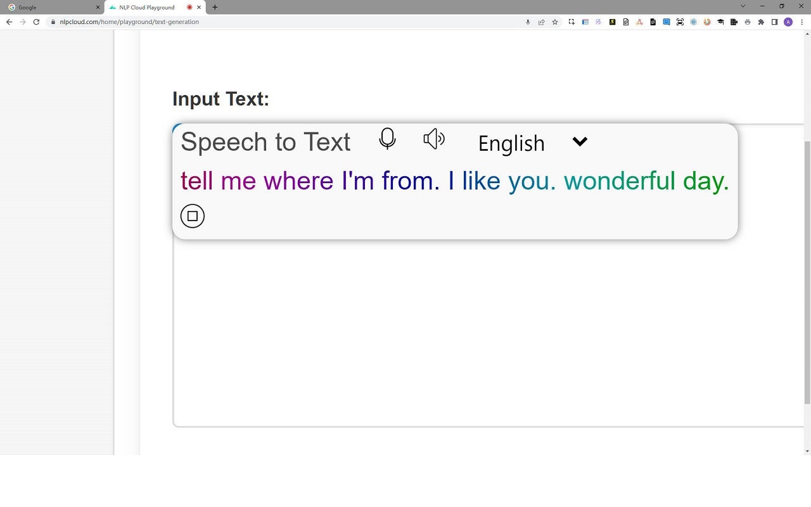This screenshot has height=507, width=811.
Task: Stop recording with the square stop button
Action: click(193, 216)
